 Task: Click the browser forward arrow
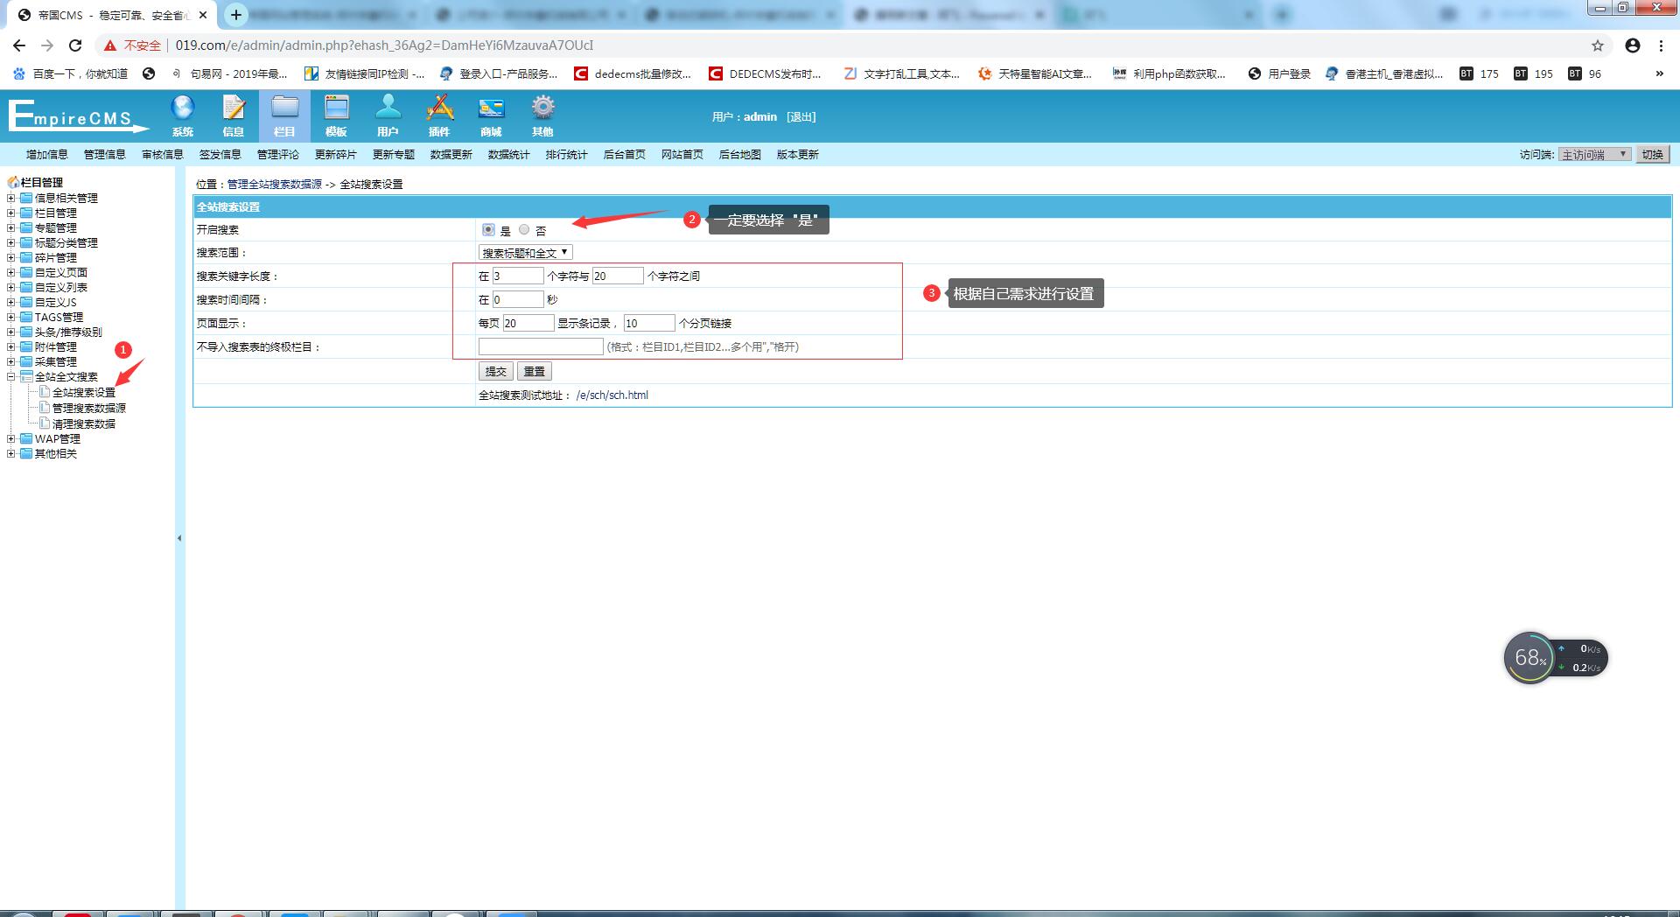[47, 45]
